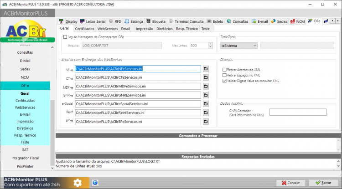Open the Consultas tab
The height and width of the screenshot is (189, 342).
(238, 21)
